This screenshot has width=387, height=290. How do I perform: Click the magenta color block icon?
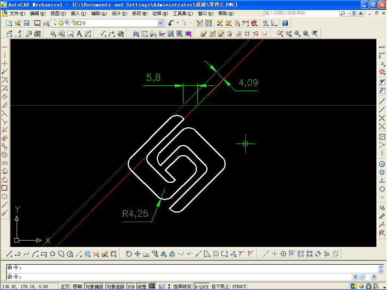(x=188, y=34)
